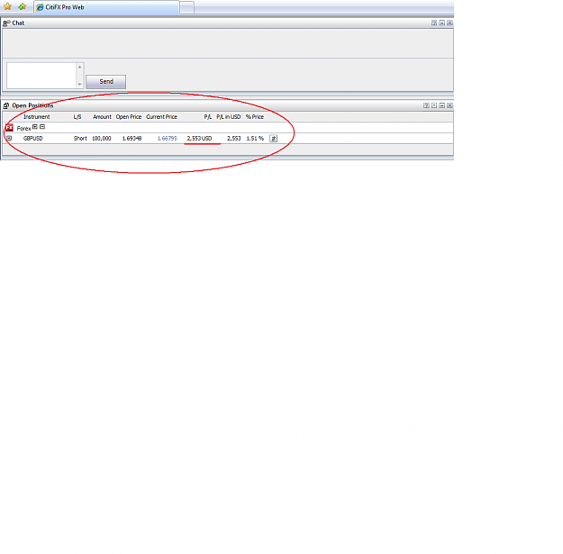
Task: Click the yellow Favorites star icon
Action: pyautogui.click(x=7, y=7)
